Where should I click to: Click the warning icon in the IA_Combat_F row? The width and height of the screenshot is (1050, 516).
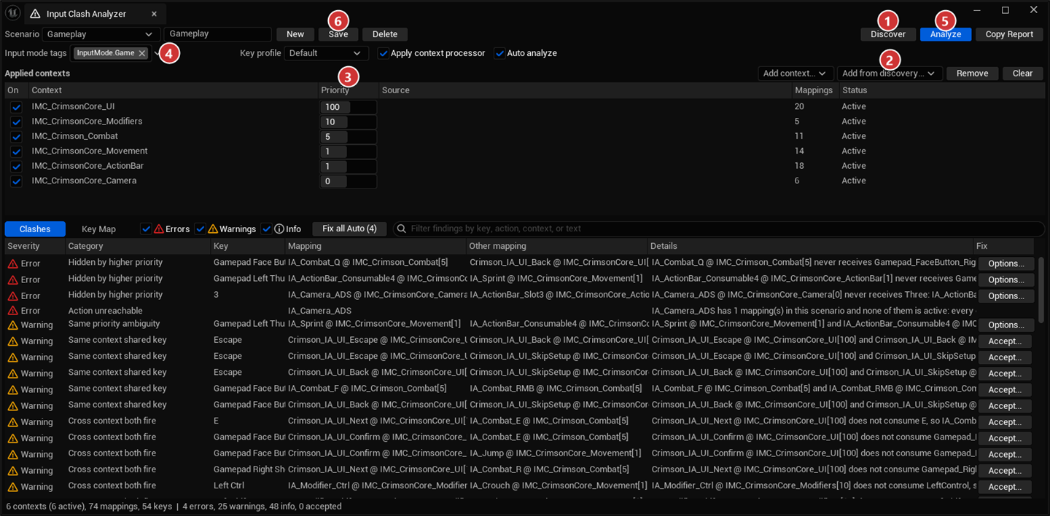point(12,389)
